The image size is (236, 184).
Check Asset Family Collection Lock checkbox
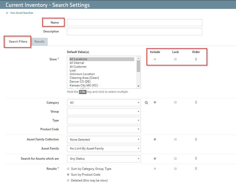click(175, 139)
